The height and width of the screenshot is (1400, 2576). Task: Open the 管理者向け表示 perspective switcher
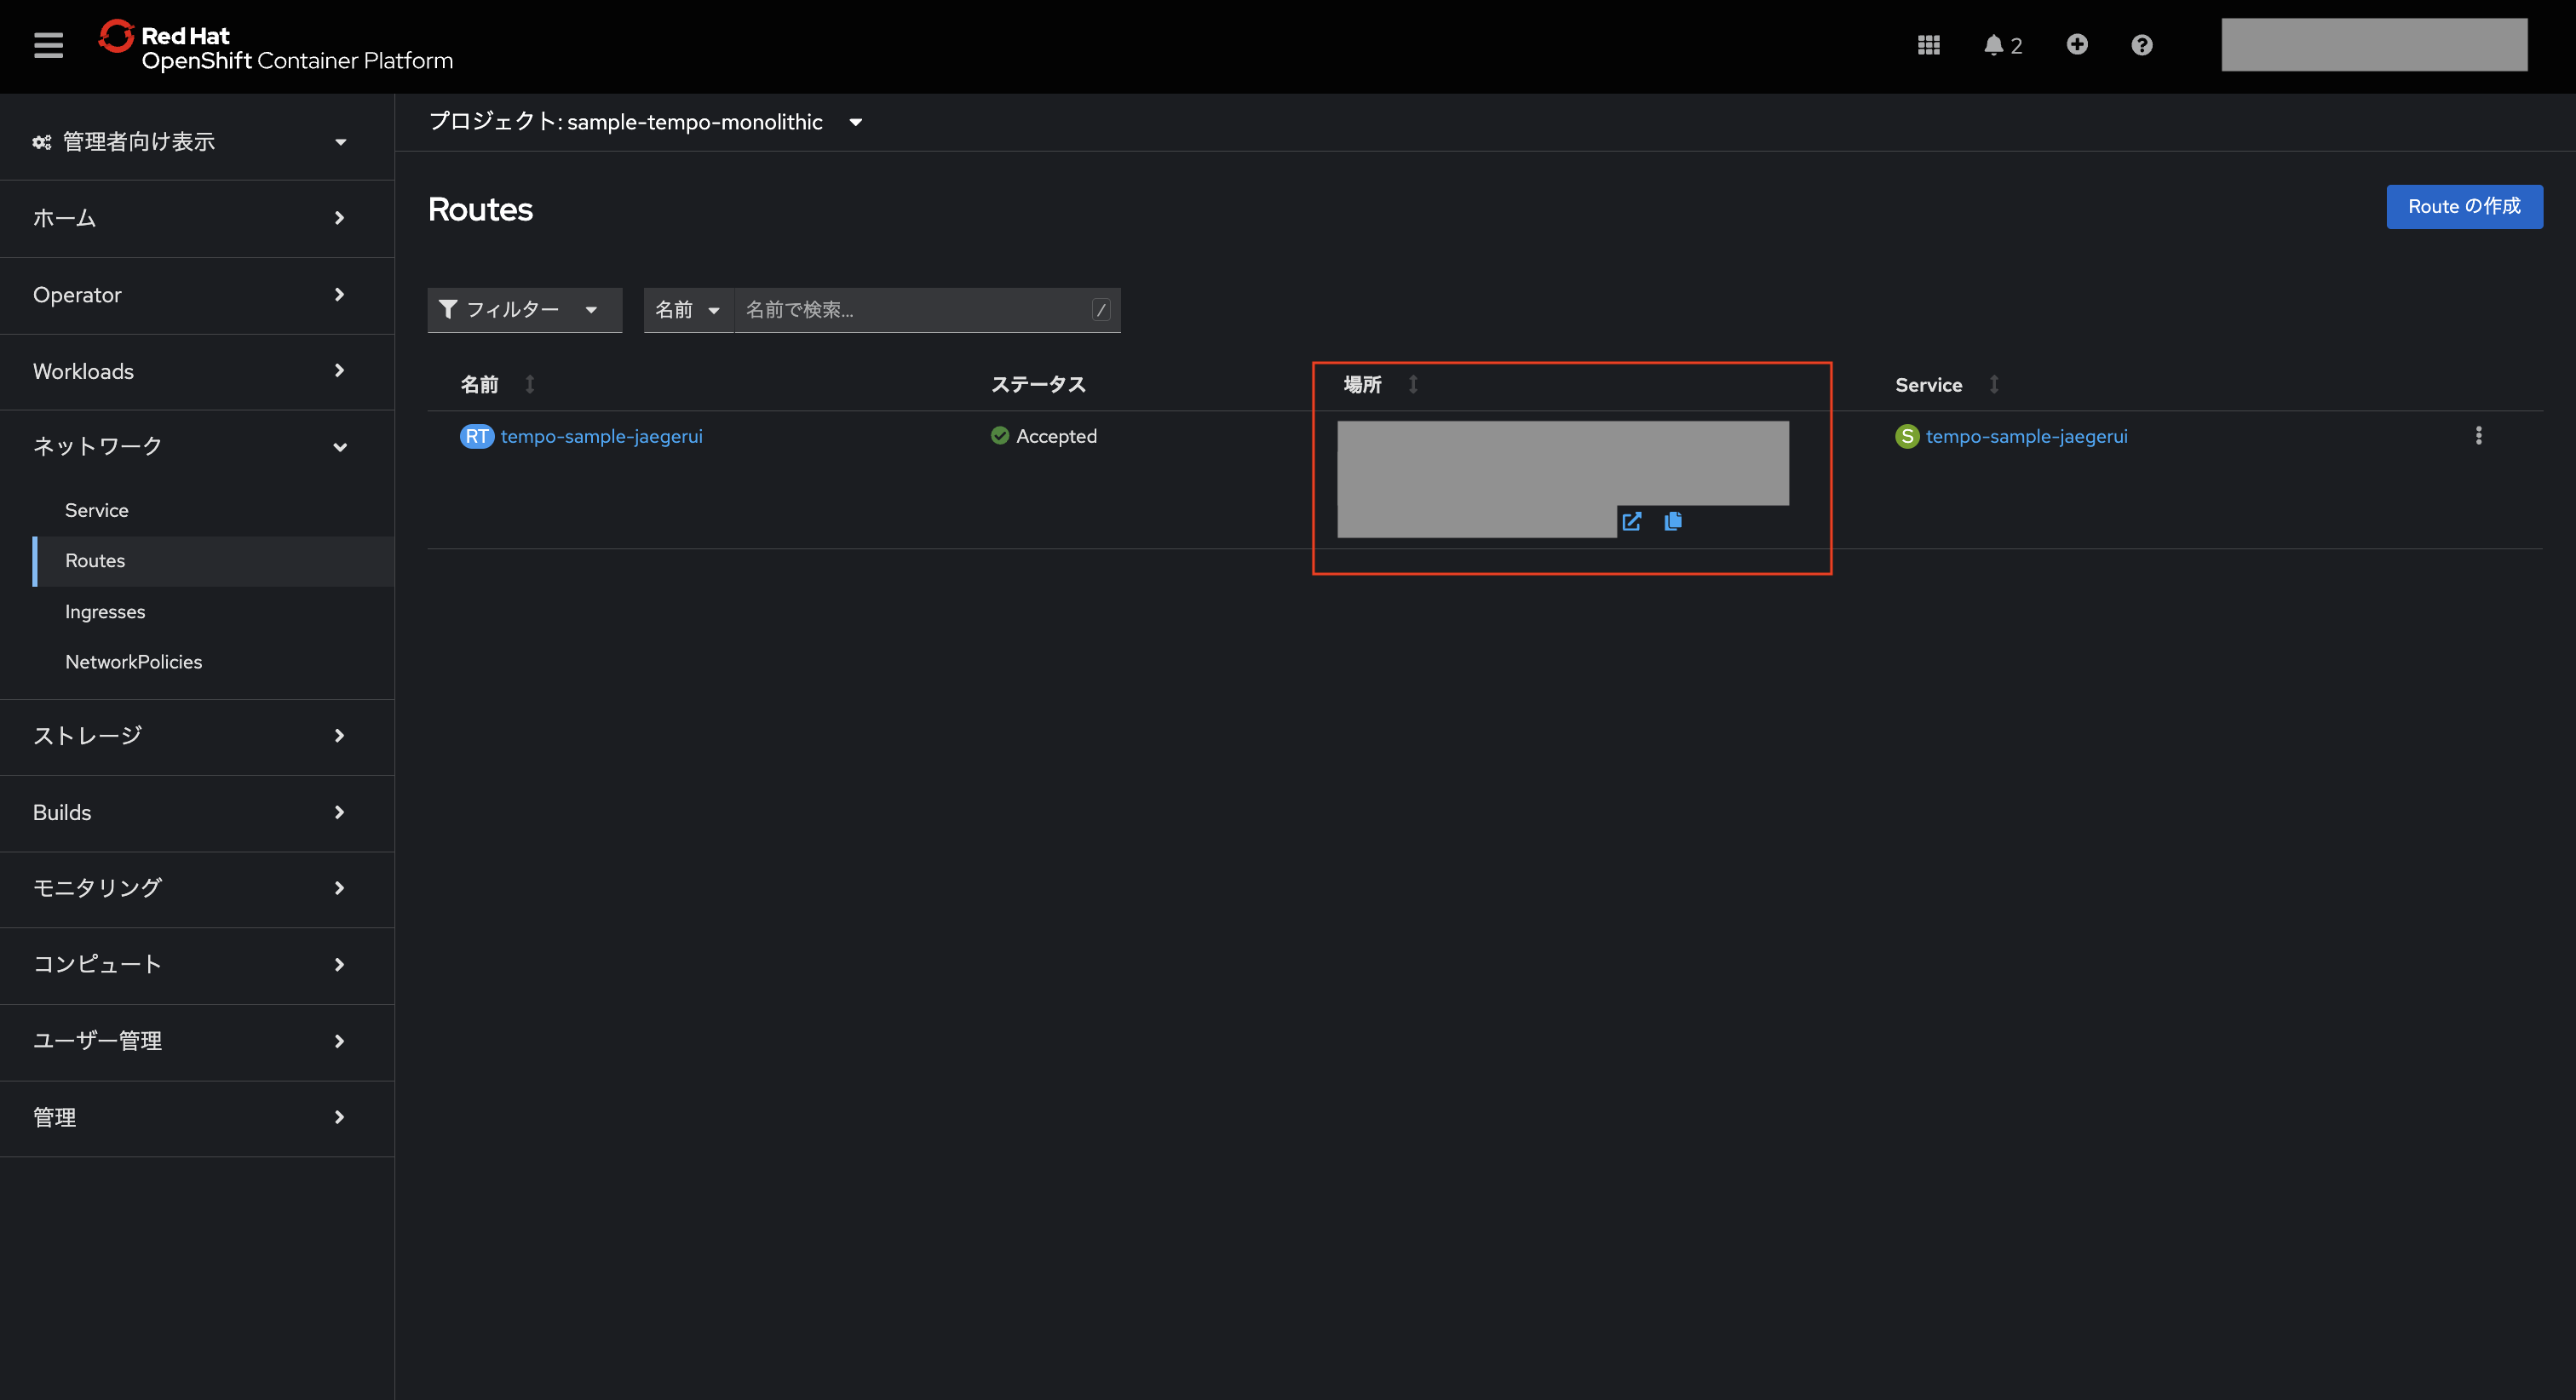190,142
